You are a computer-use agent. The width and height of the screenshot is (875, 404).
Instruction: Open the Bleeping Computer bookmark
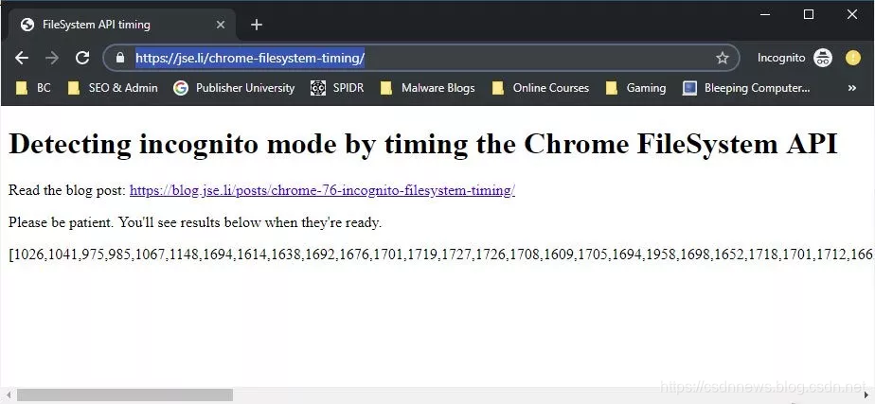pos(746,88)
